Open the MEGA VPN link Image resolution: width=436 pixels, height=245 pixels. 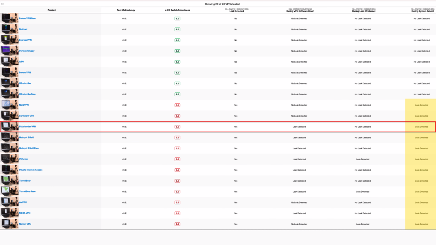(x=25, y=213)
